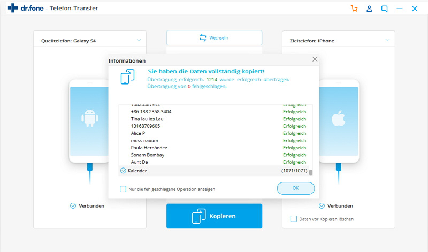This screenshot has width=428, height=252.
Task: Click the Android robot icon on source phone
Action: click(89, 118)
